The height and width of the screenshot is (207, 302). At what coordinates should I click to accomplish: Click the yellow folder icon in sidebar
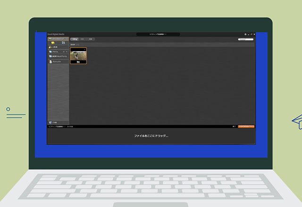53,43
